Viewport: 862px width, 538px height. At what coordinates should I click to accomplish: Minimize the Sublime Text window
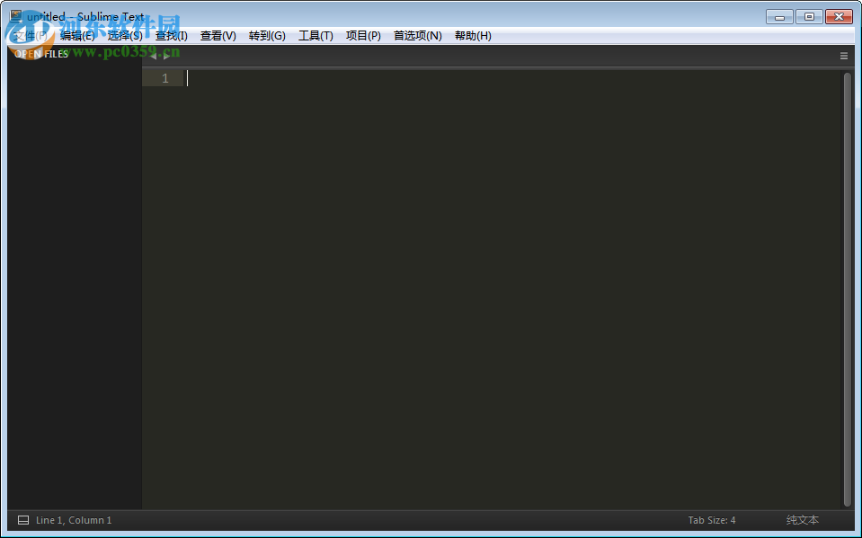click(x=778, y=15)
